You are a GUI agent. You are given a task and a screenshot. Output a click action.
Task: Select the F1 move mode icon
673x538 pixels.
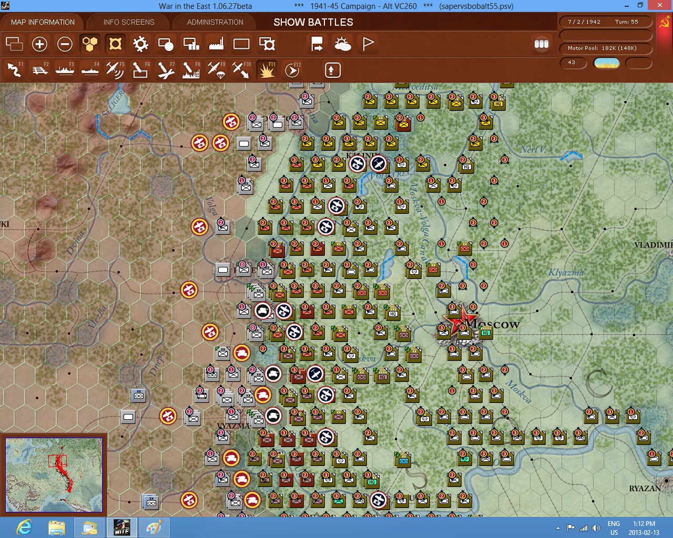pos(14,70)
